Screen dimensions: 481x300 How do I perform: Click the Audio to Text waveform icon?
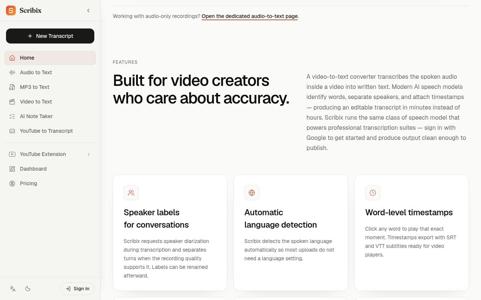point(12,72)
